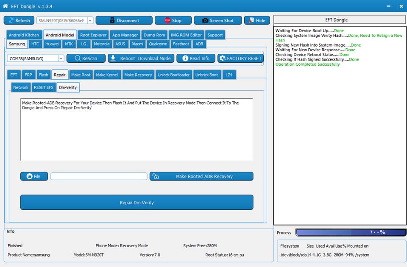This screenshot has height=267, width=407.
Task: Click the Read Info 'i' icon
Action: (185, 58)
